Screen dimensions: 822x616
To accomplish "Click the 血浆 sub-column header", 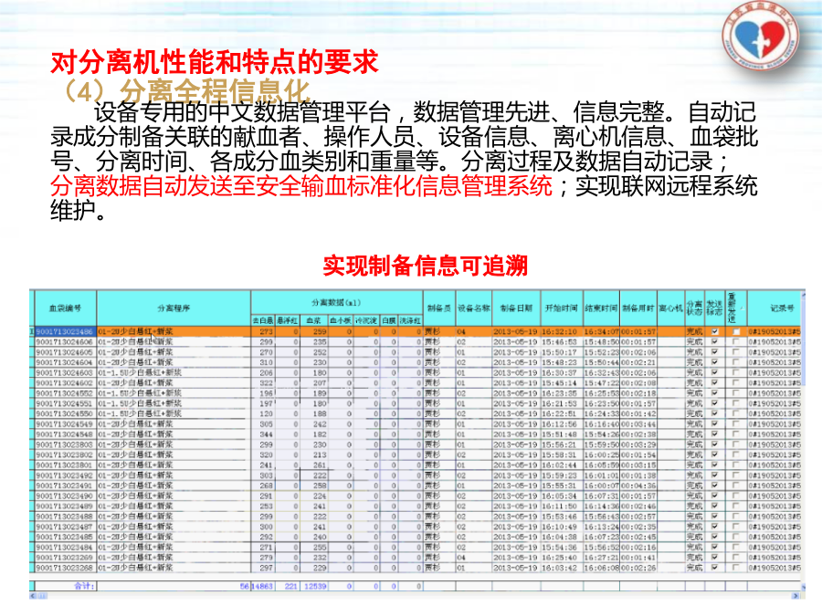I will (x=313, y=320).
